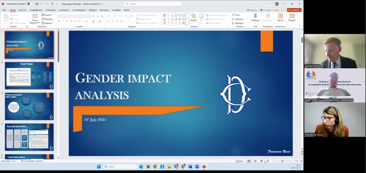Screen dimensions: 366x173
Task: Select slide 4 thumbnail From 8th March
Action: (30, 137)
